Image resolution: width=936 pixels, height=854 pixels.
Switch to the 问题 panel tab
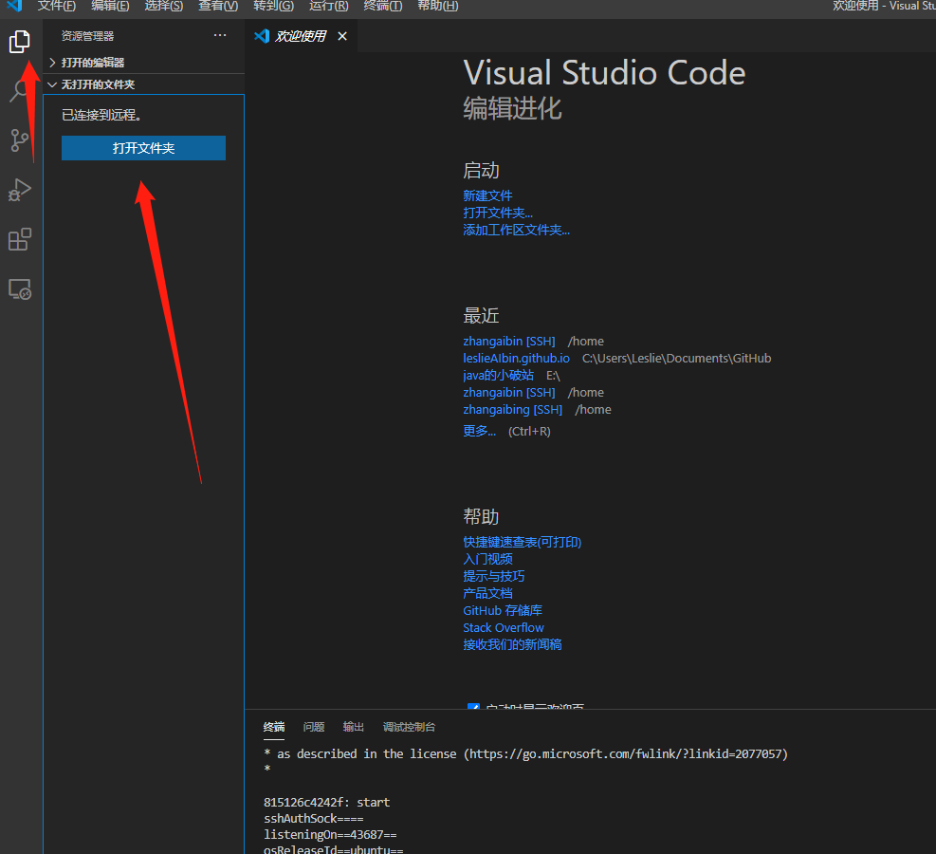314,727
